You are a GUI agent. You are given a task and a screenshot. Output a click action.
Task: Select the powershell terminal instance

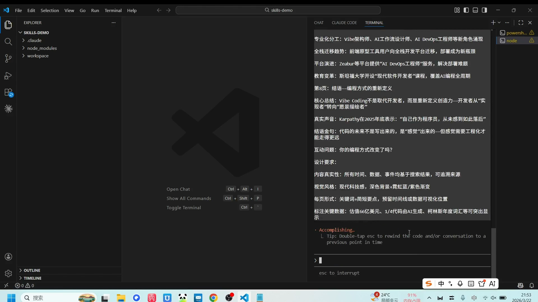(516, 33)
